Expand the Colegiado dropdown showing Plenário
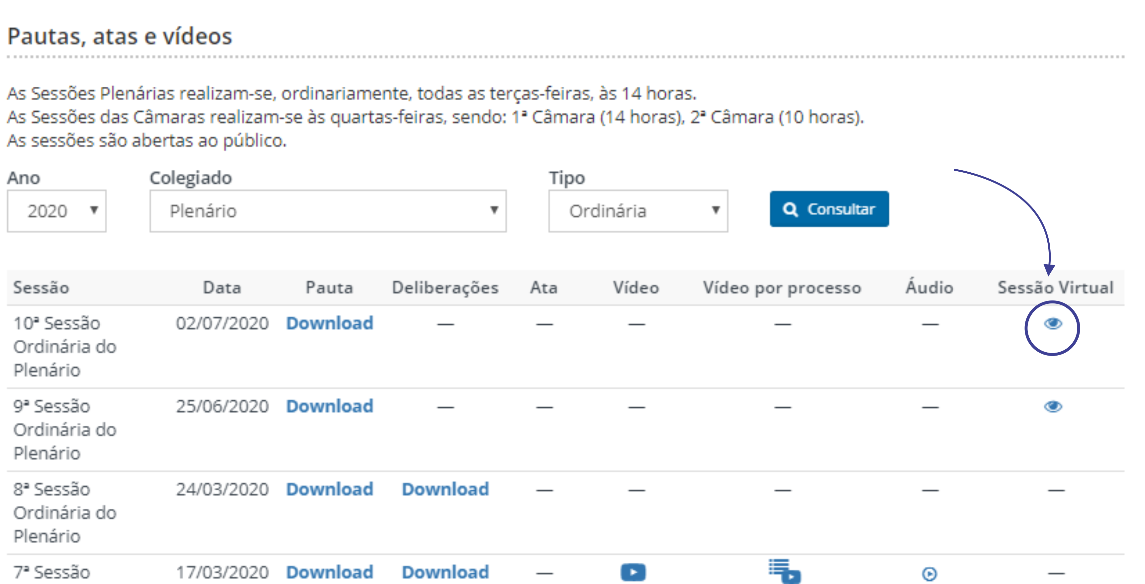This screenshot has height=584, width=1145. click(x=328, y=211)
